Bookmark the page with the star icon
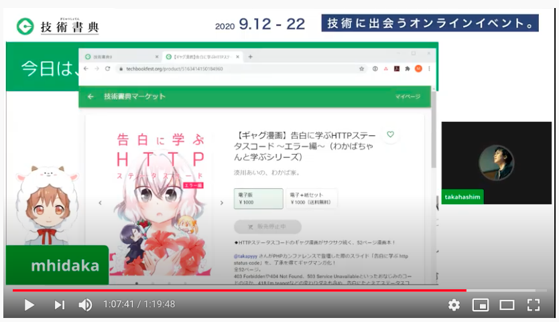559x322 pixels. pyautogui.click(x=361, y=69)
